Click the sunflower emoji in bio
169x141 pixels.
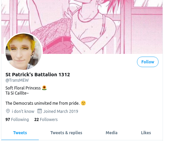pyautogui.click(x=44, y=88)
